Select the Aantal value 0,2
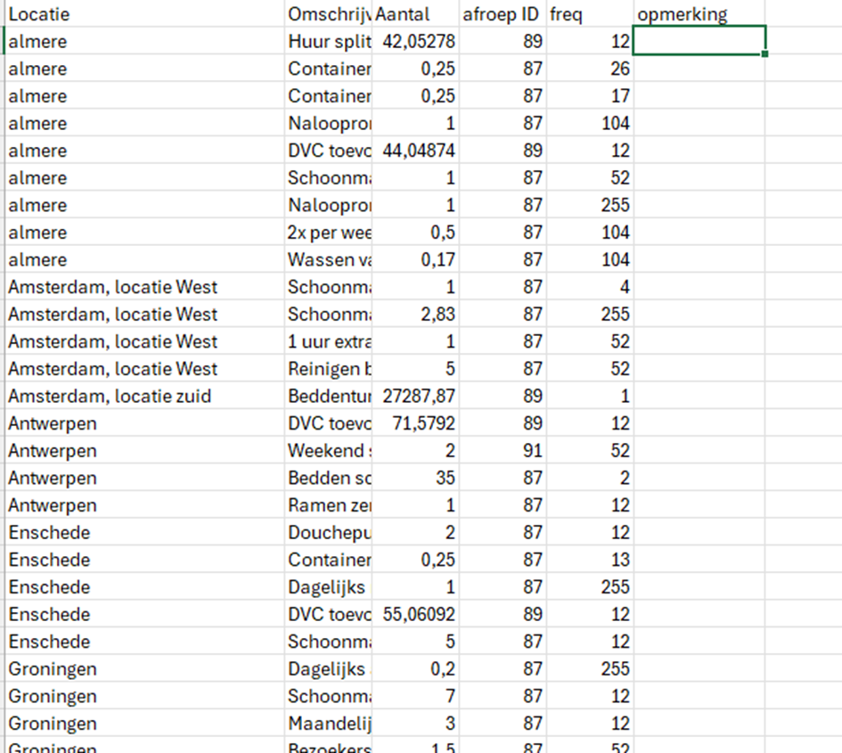The image size is (842, 753). pyautogui.click(x=415, y=669)
